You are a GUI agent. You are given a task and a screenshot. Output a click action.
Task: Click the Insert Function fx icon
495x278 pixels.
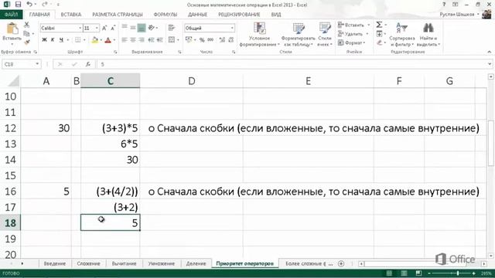(88, 64)
